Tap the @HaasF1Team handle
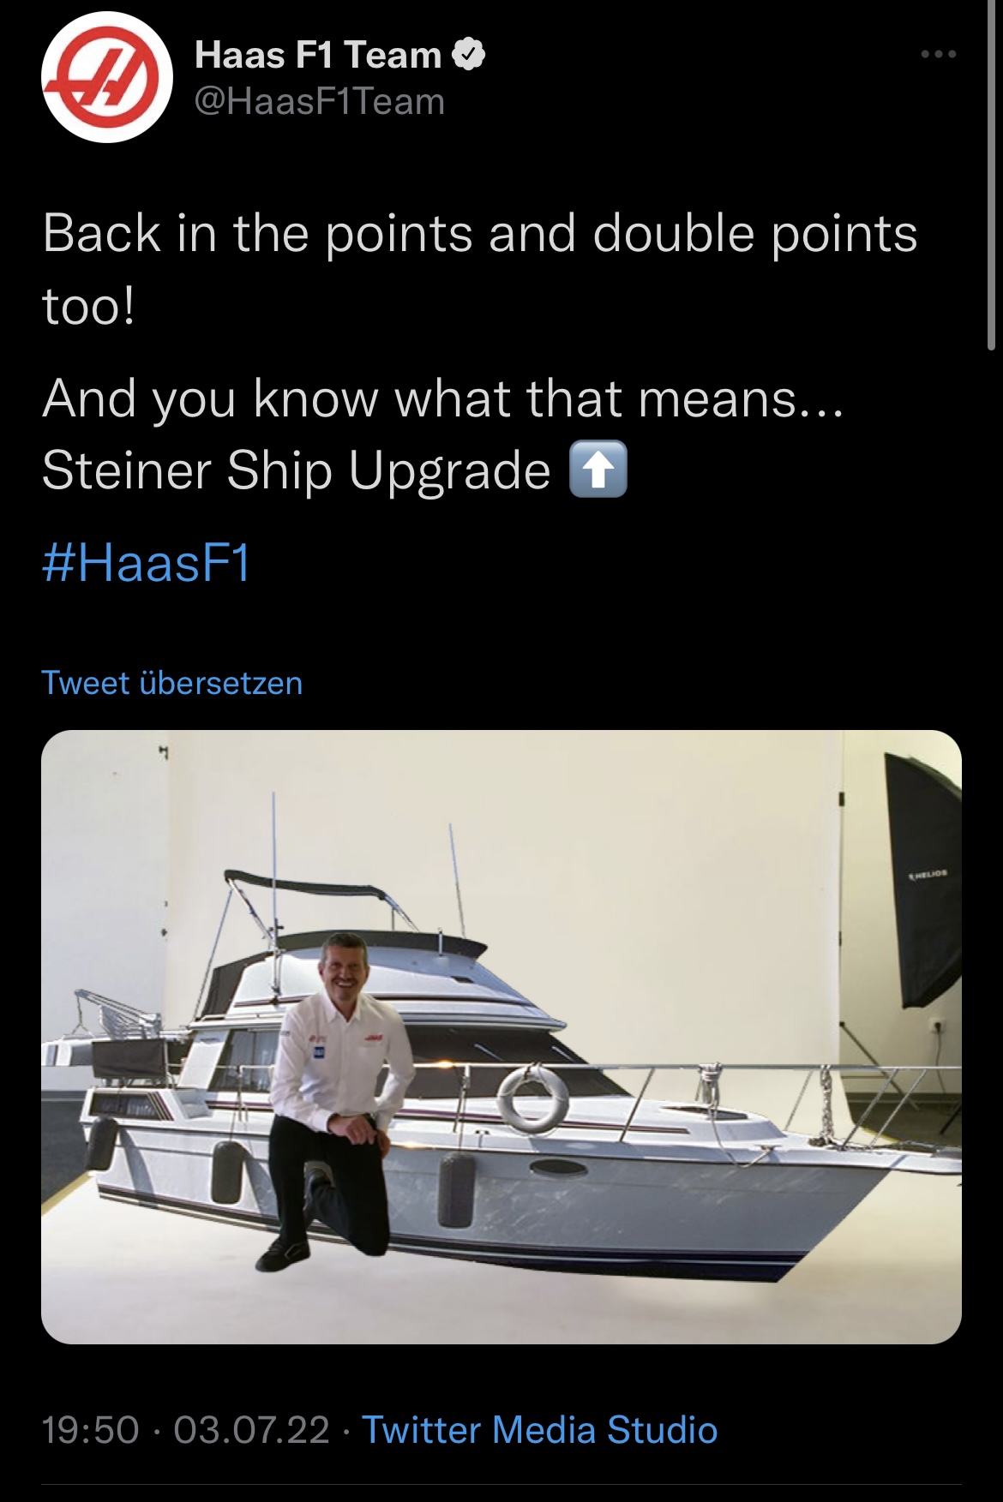Viewport: 1003px width, 1502px height. (x=320, y=102)
